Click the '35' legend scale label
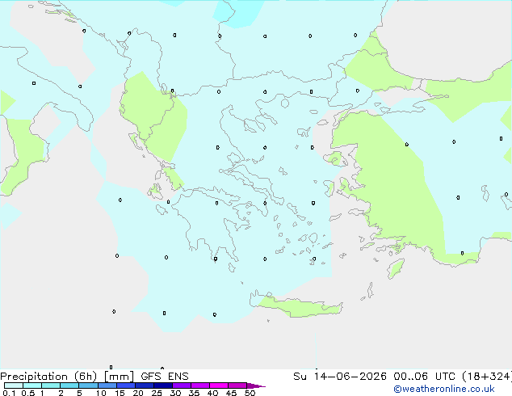This screenshot has height=396, width=512. point(194,393)
